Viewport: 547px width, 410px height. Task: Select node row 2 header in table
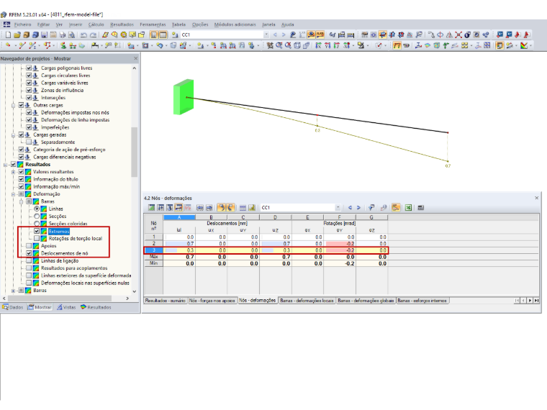tap(154, 244)
